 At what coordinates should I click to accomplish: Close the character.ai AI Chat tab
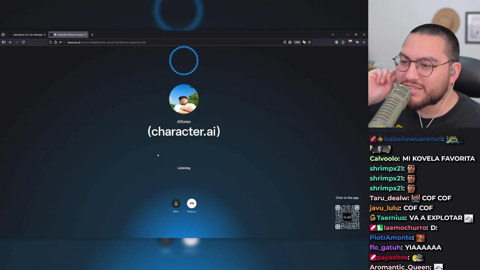point(45,34)
